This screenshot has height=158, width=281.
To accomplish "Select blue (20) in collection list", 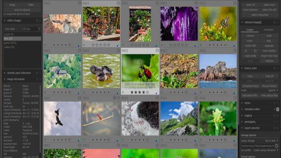I will [22, 39].
